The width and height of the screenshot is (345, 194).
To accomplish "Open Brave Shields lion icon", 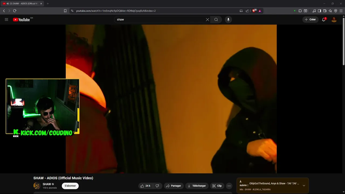I will pos(254,11).
